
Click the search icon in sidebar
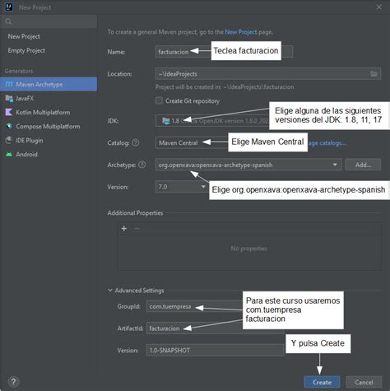click(8, 21)
